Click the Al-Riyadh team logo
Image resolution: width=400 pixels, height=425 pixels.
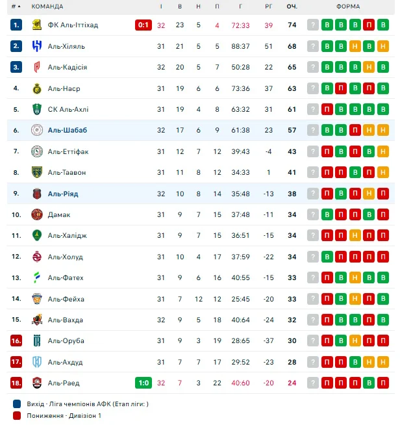pyautogui.click(x=37, y=194)
